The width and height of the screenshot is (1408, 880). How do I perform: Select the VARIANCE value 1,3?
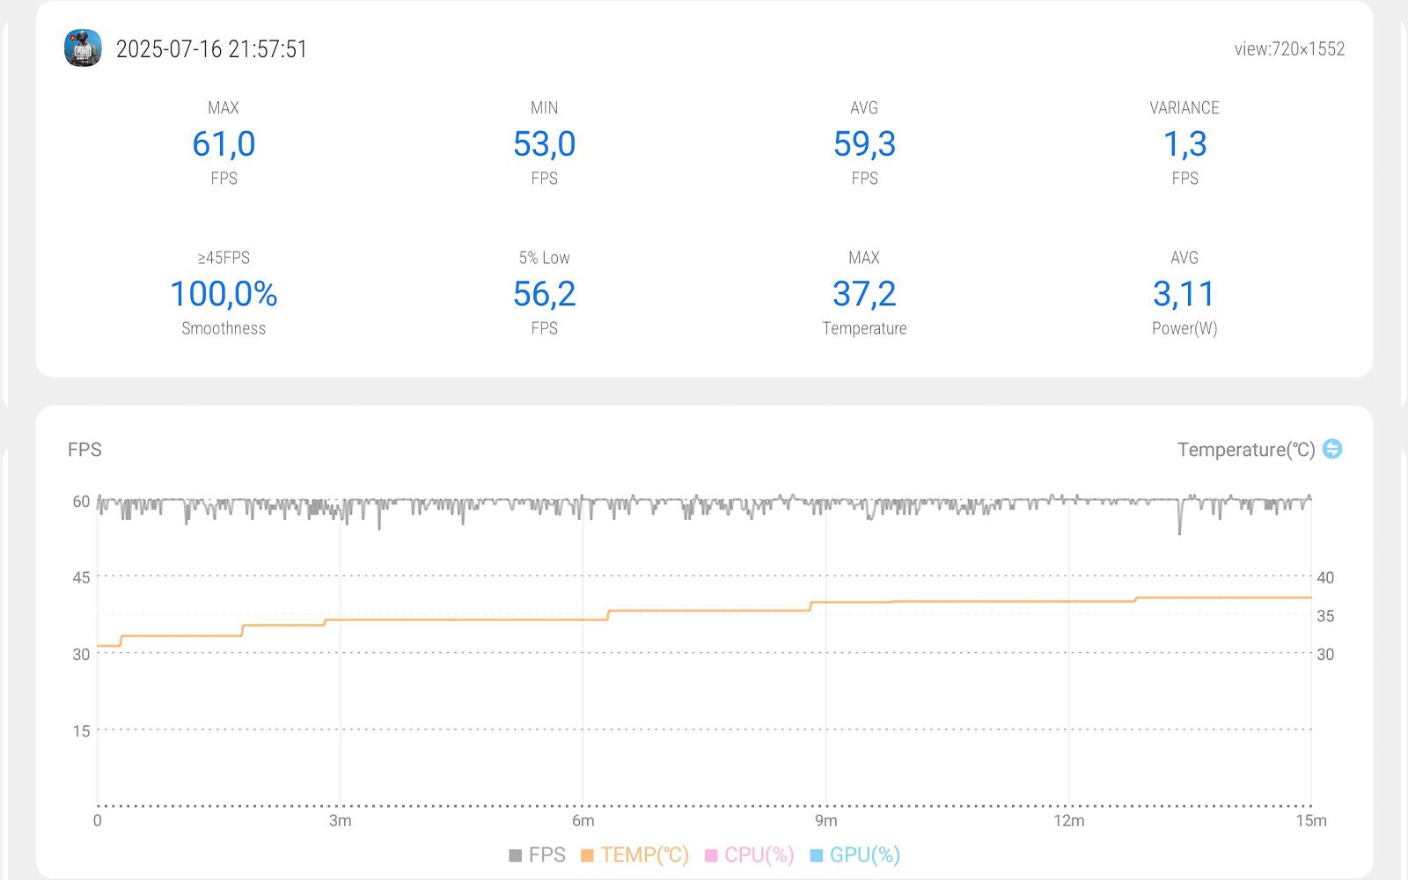[1184, 143]
